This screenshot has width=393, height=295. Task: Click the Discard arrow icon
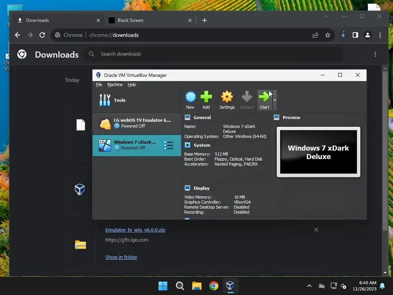coord(247,100)
